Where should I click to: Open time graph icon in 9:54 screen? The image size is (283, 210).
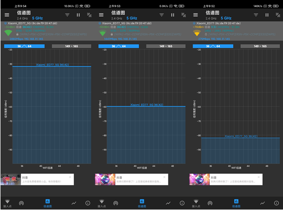[x=74, y=203]
